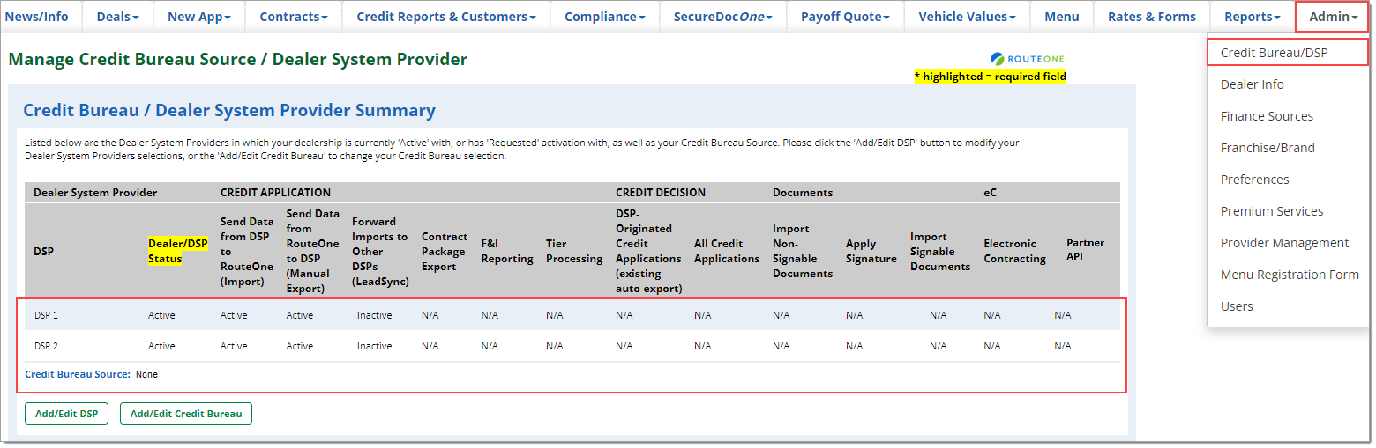This screenshot has height=448, width=1376.
Task: Go to Rates & Forms
Action: (1152, 17)
